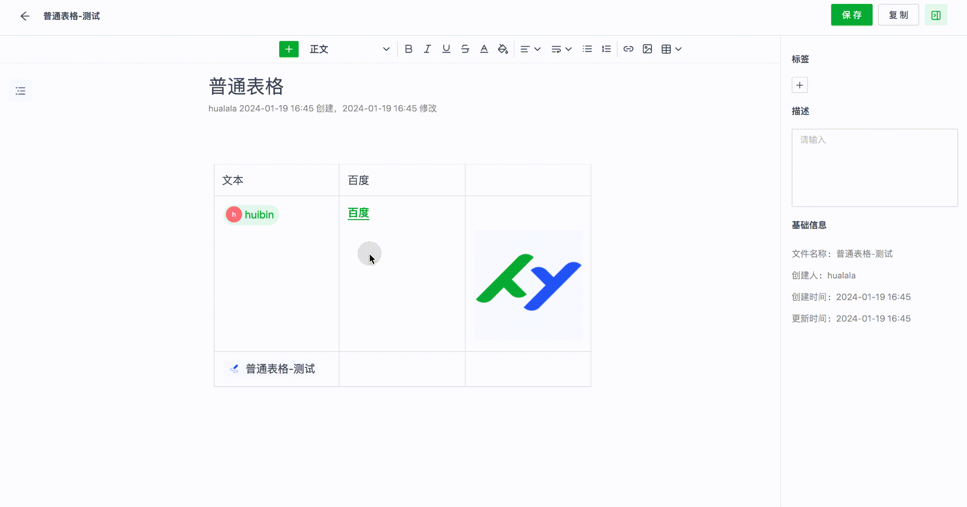Click the green plus insert button

click(288, 49)
